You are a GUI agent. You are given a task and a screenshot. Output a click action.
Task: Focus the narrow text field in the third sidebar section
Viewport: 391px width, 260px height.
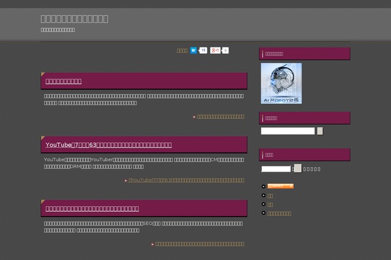(x=276, y=169)
